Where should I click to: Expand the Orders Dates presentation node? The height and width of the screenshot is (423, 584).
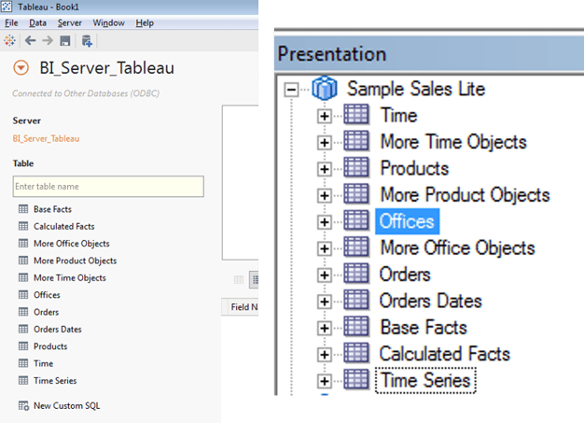(325, 302)
